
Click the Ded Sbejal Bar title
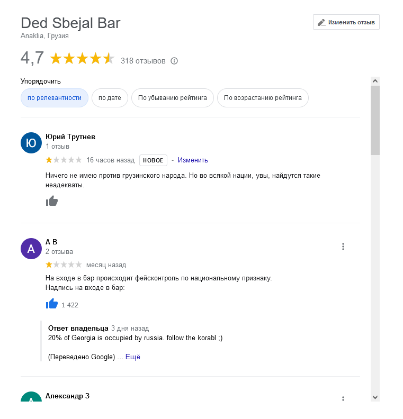coord(70,23)
